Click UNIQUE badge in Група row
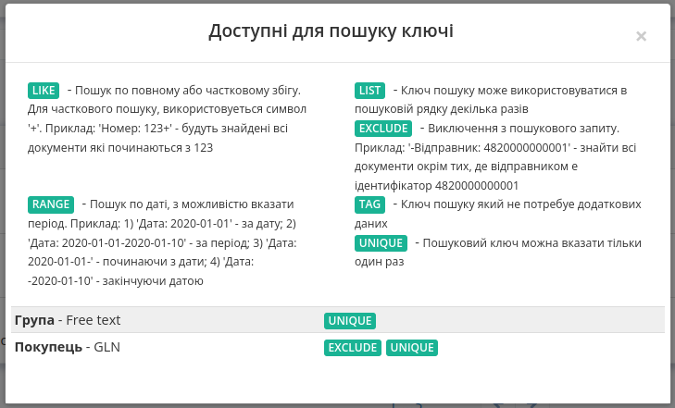Image resolution: width=675 pixels, height=408 pixels. click(350, 321)
